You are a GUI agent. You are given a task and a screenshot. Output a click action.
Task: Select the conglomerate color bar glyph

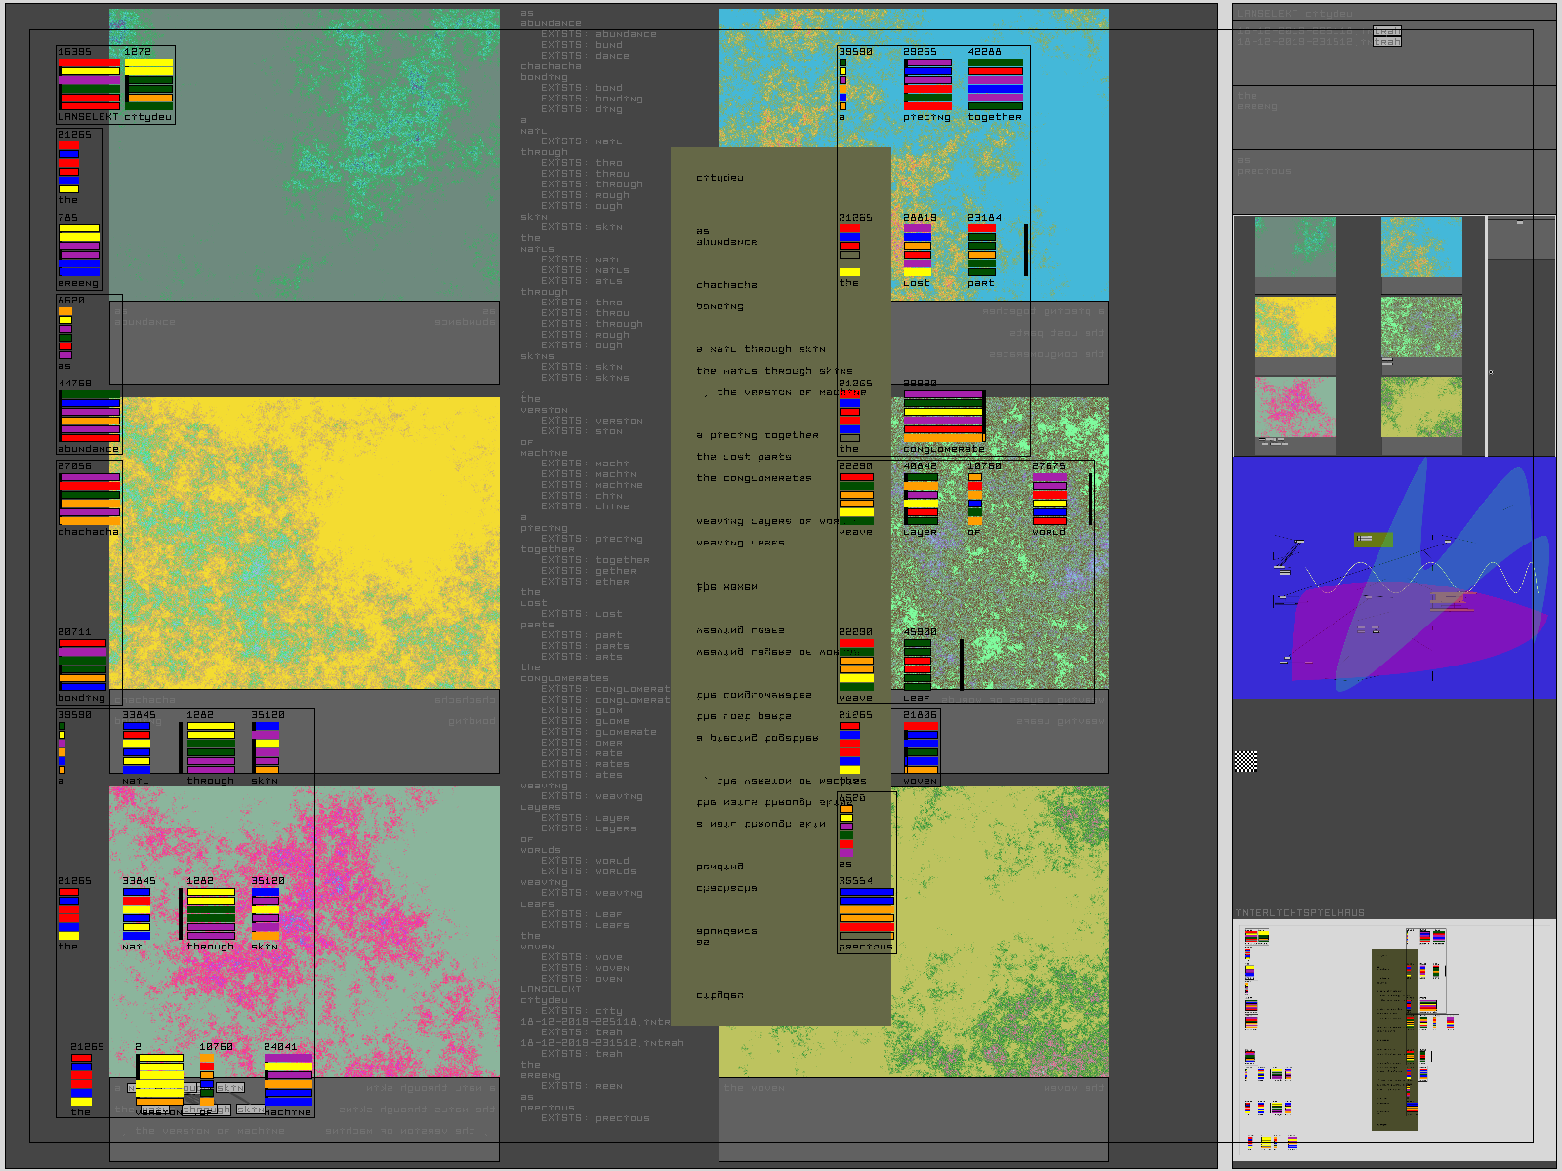click(943, 417)
